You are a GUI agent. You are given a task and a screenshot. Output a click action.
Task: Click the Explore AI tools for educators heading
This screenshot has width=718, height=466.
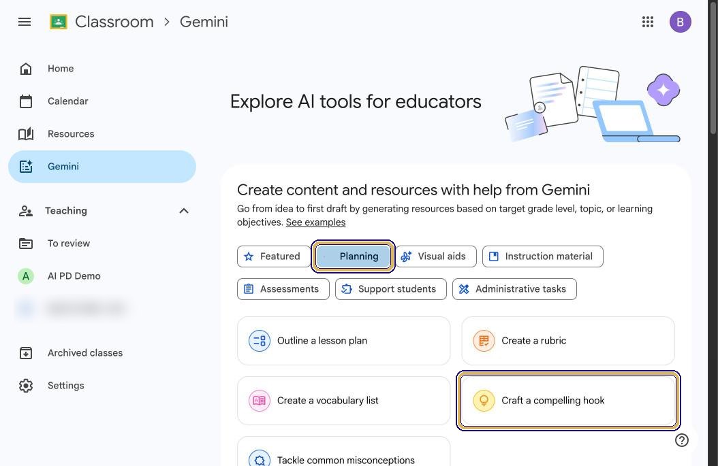point(356,101)
